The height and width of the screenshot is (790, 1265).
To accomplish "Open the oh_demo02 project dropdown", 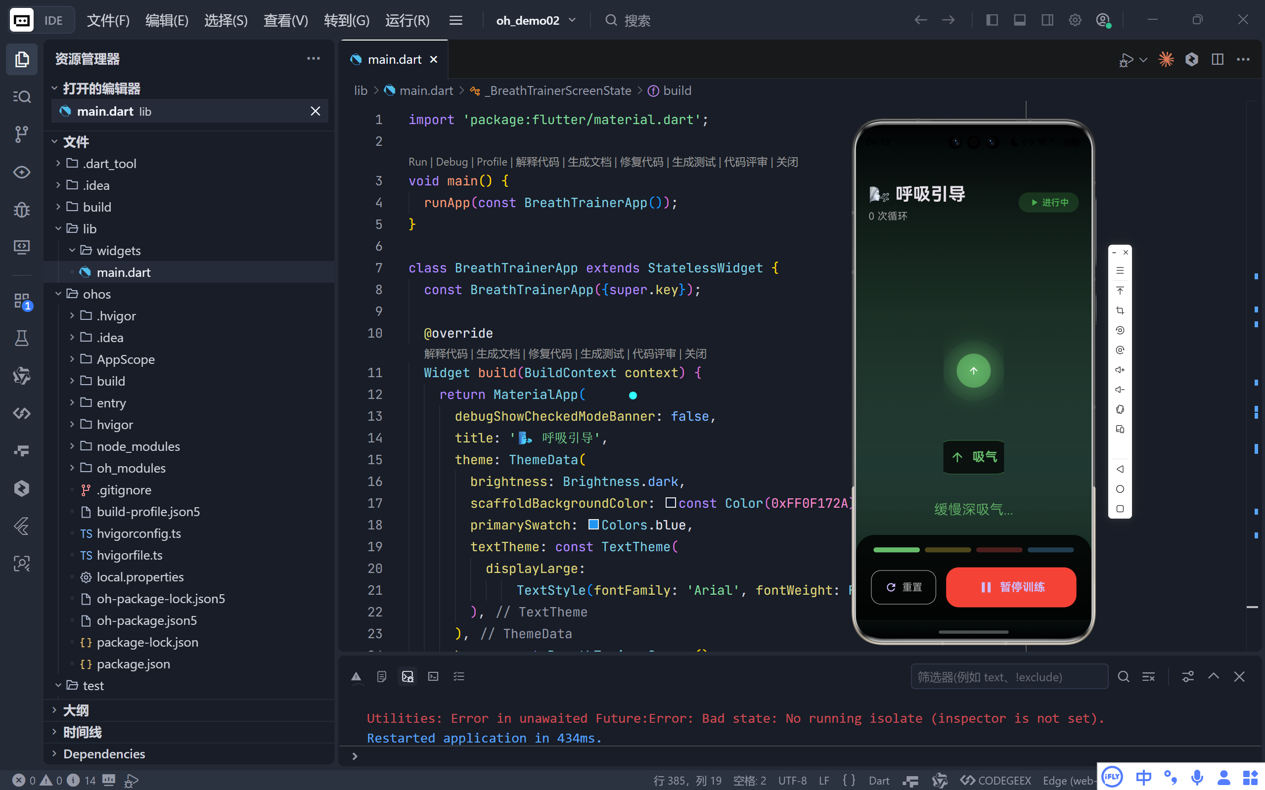I will tap(536, 20).
